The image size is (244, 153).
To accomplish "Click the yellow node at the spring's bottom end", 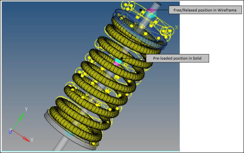I will point(93,143).
